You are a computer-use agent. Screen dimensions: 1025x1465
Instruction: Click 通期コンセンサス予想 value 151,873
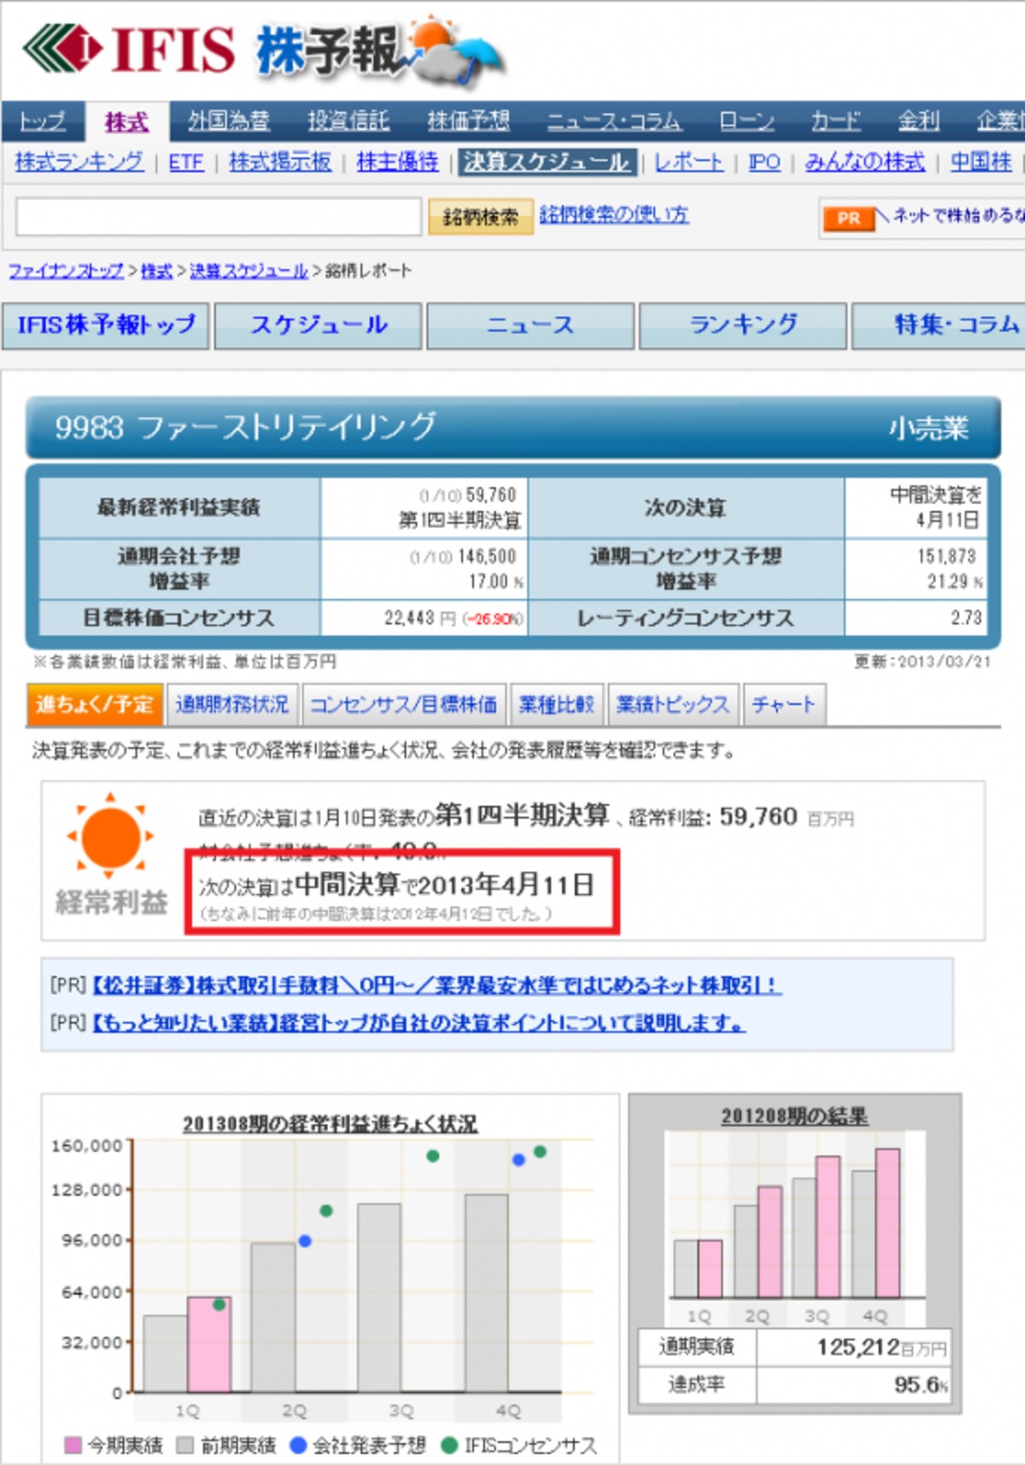click(x=946, y=556)
